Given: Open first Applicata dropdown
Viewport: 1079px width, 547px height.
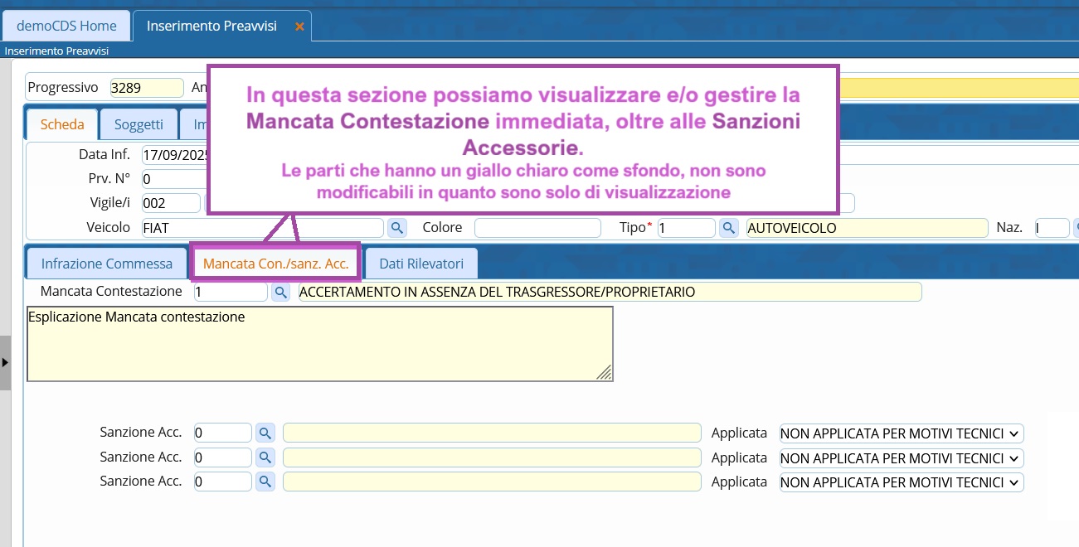Looking at the screenshot, I should coord(901,433).
